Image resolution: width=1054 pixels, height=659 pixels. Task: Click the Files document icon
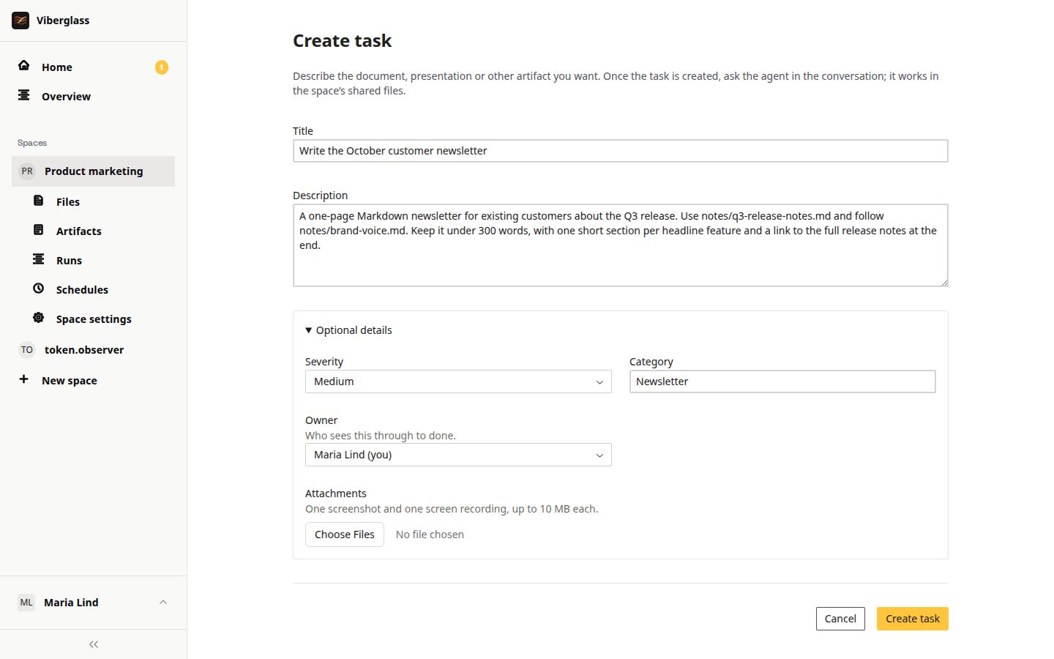39,201
